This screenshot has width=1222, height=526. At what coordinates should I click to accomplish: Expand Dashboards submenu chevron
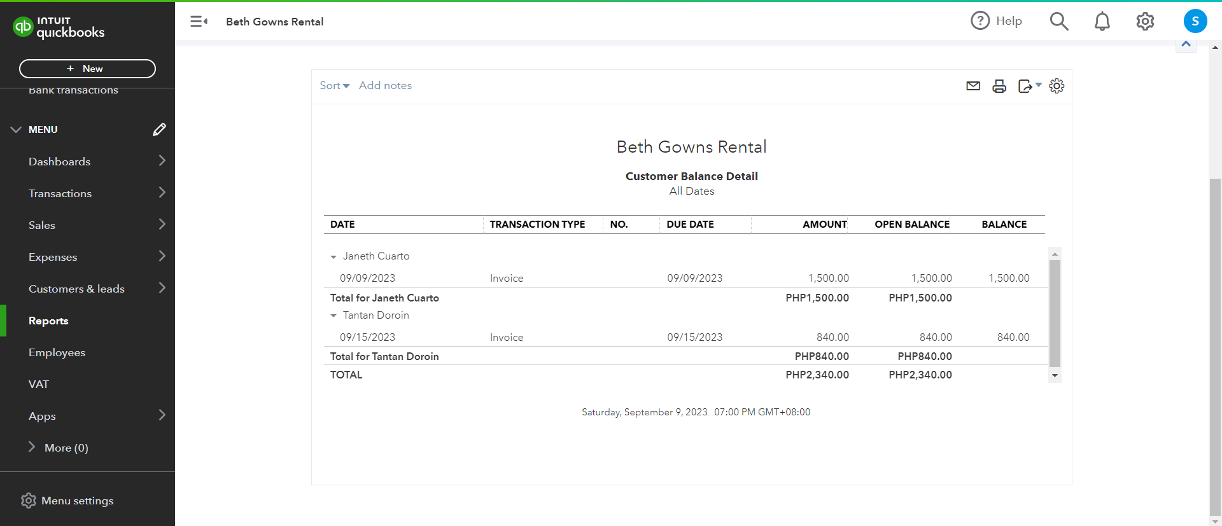[162, 161]
